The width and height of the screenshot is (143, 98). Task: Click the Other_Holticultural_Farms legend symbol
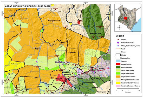coord(118,46)
